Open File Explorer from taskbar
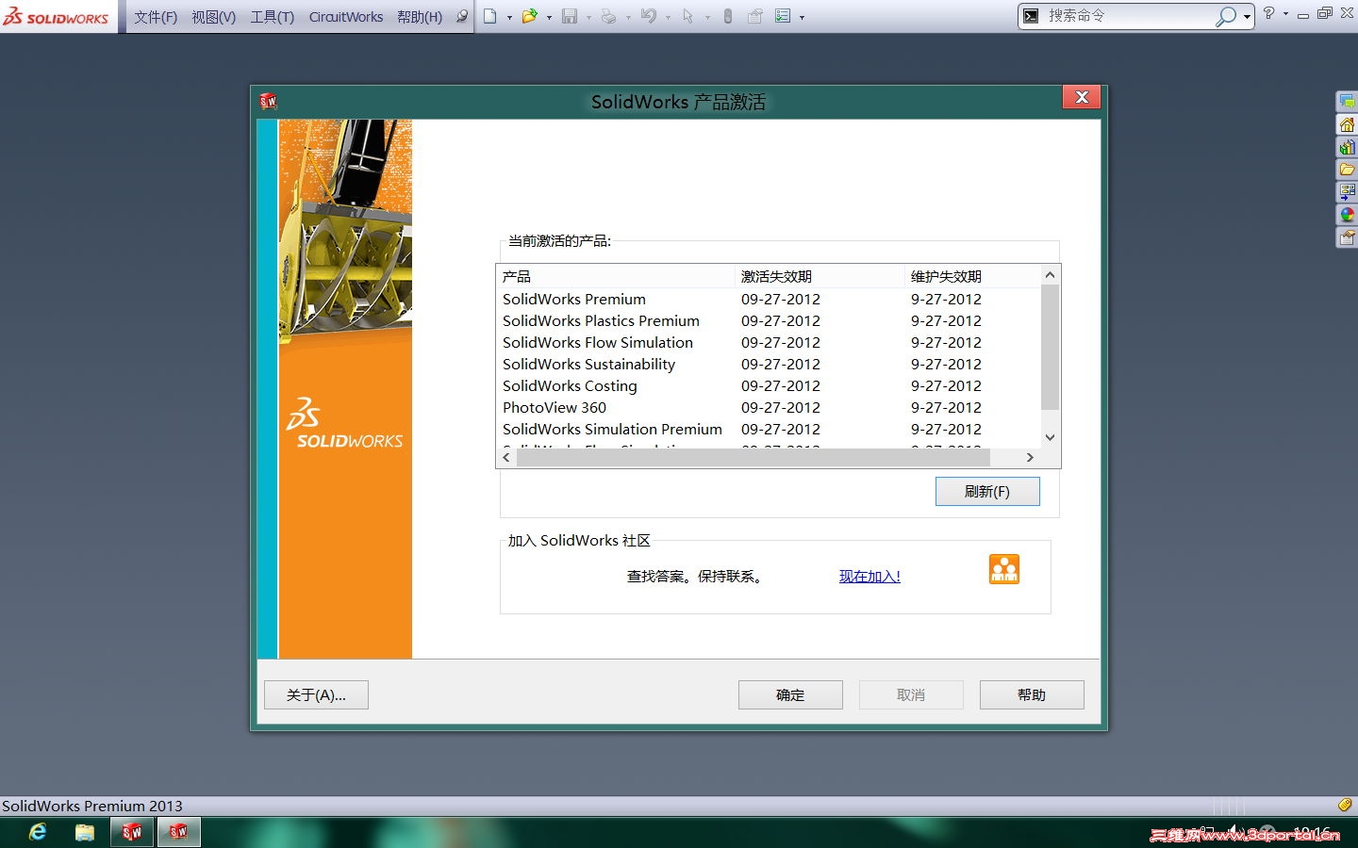Image resolution: width=1358 pixels, height=848 pixels. click(x=85, y=832)
